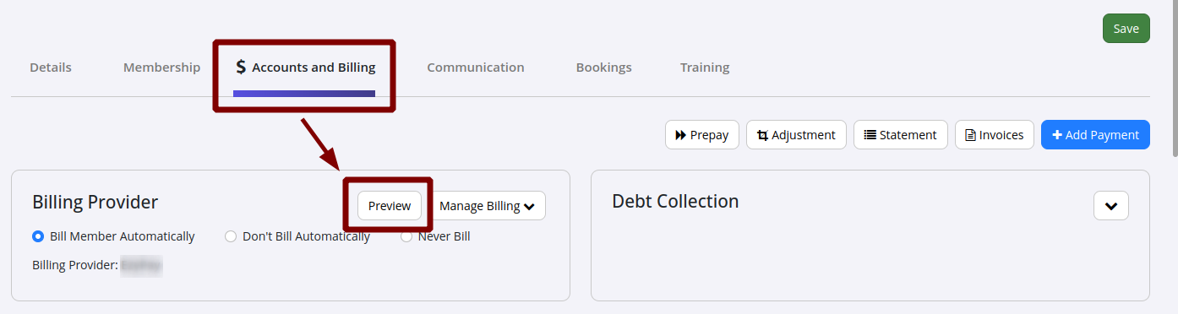Viewport: 1178px width, 314px height.
Task: Click the Preview button
Action: pyautogui.click(x=390, y=206)
